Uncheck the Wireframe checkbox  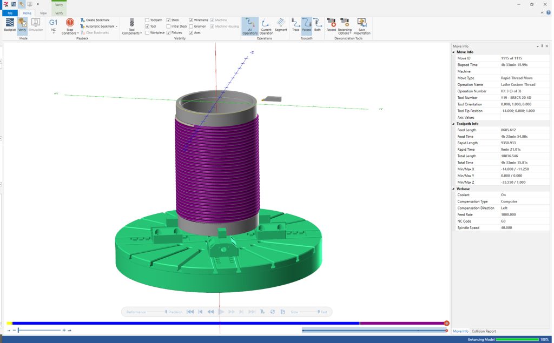tap(191, 20)
